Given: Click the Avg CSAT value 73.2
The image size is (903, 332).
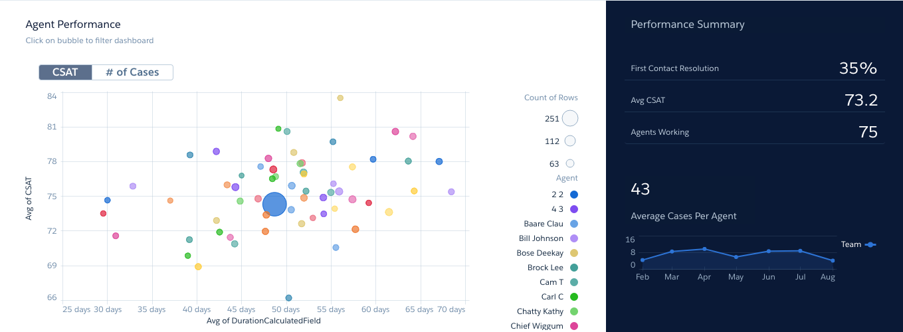Looking at the screenshot, I should [861, 100].
